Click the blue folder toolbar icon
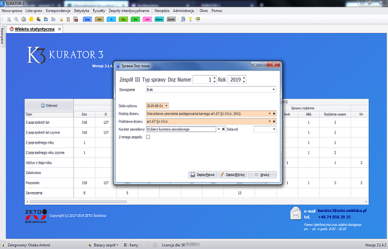 pyautogui.click(x=46, y=19)
